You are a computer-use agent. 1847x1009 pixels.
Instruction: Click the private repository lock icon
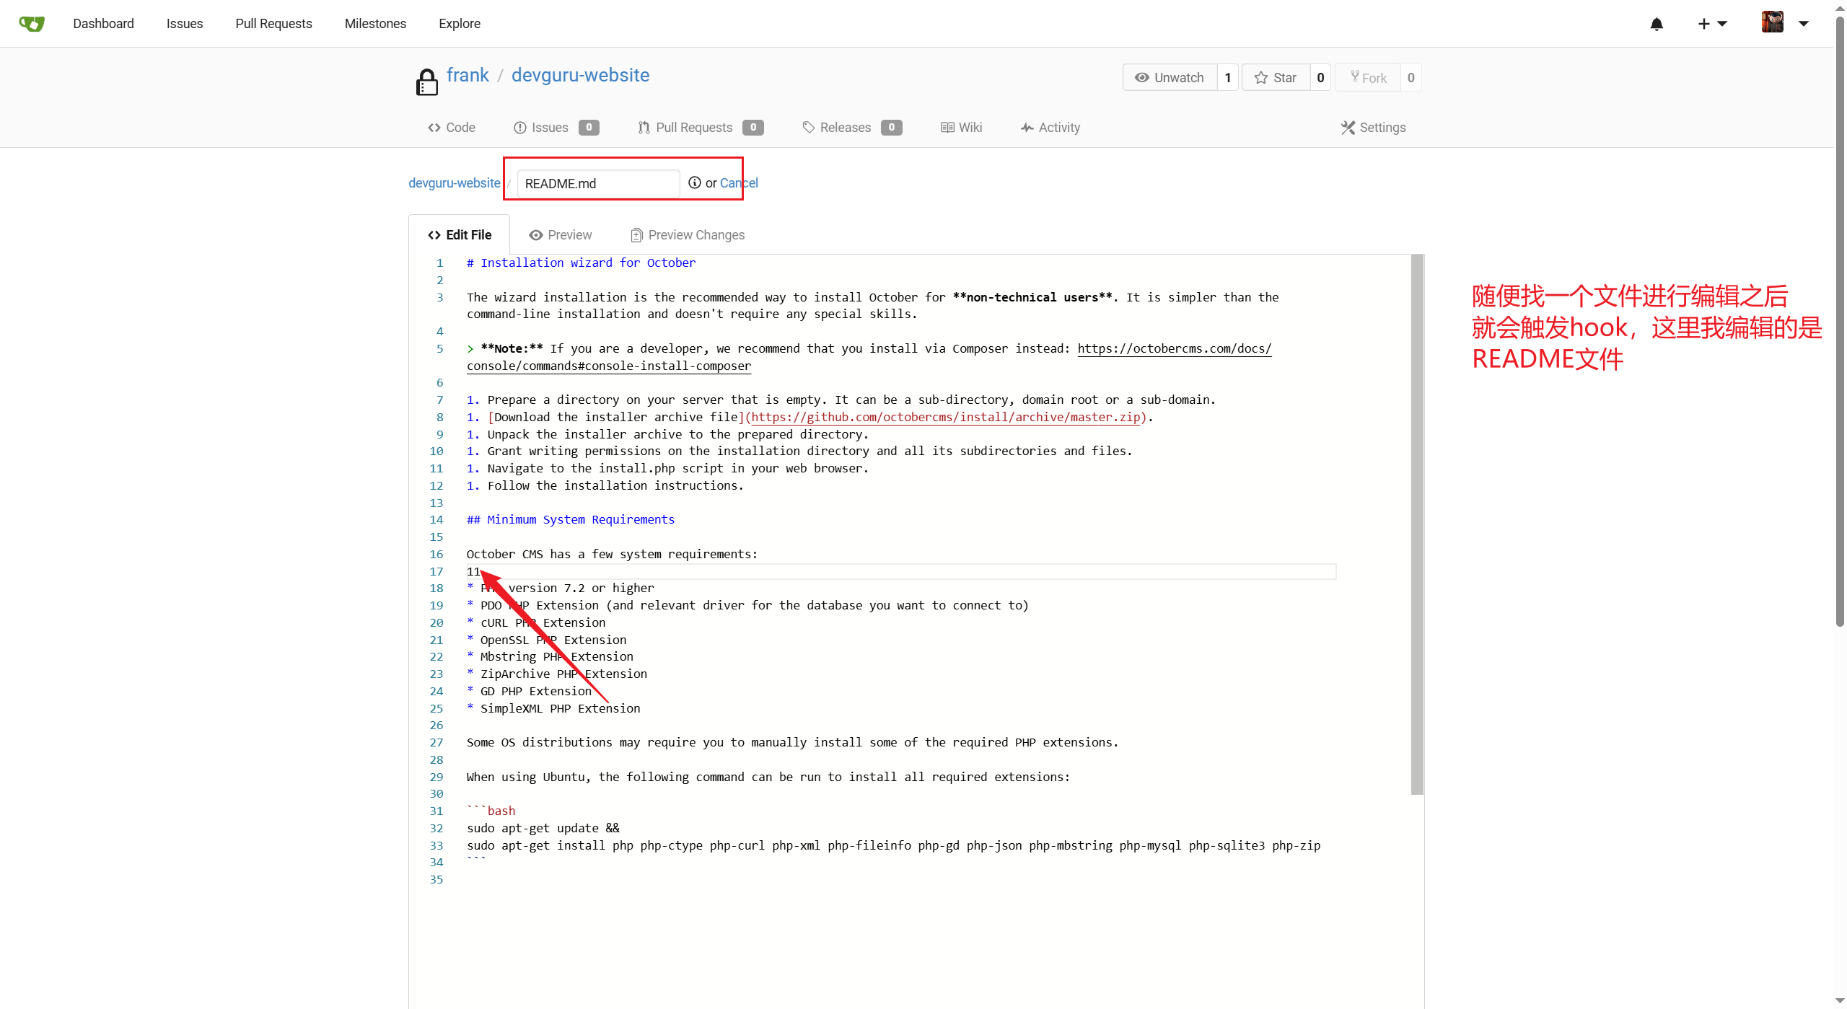pos(427,82)
